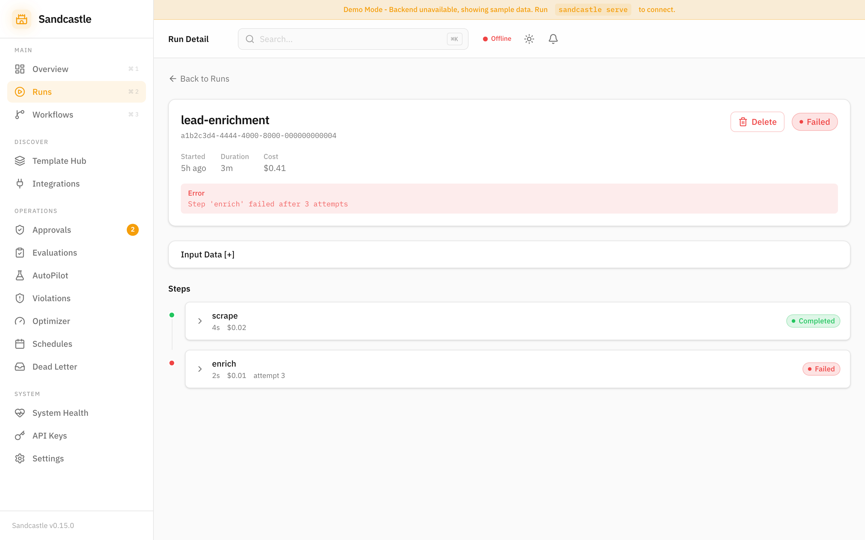Image resolution: width=865 pixels, height=540 pixels.
Task: Click the Offline status indicator
Action: click(x=497, y=39)
